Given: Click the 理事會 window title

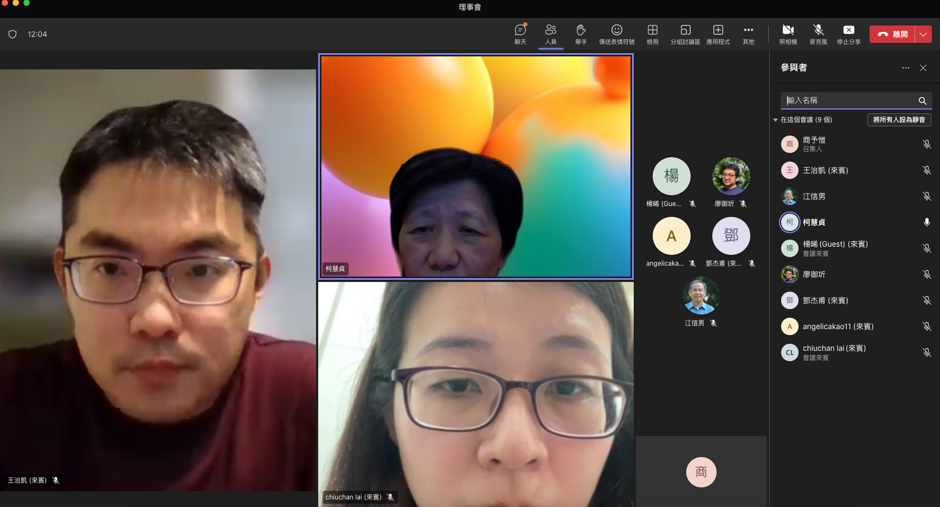Looking at the screenshot, I should click(470, 7).
